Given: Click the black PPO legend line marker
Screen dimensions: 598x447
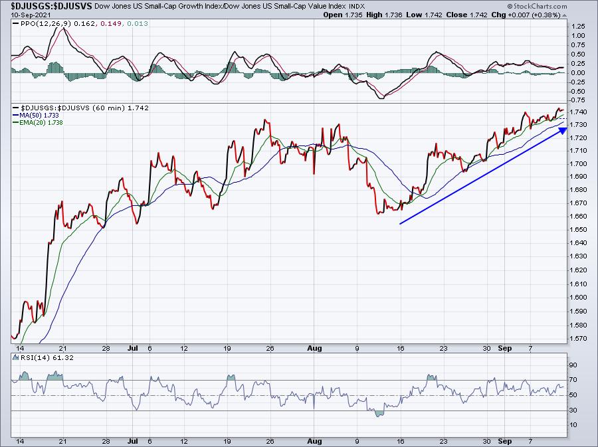Looking at the screenshot, I should (16, 24).
